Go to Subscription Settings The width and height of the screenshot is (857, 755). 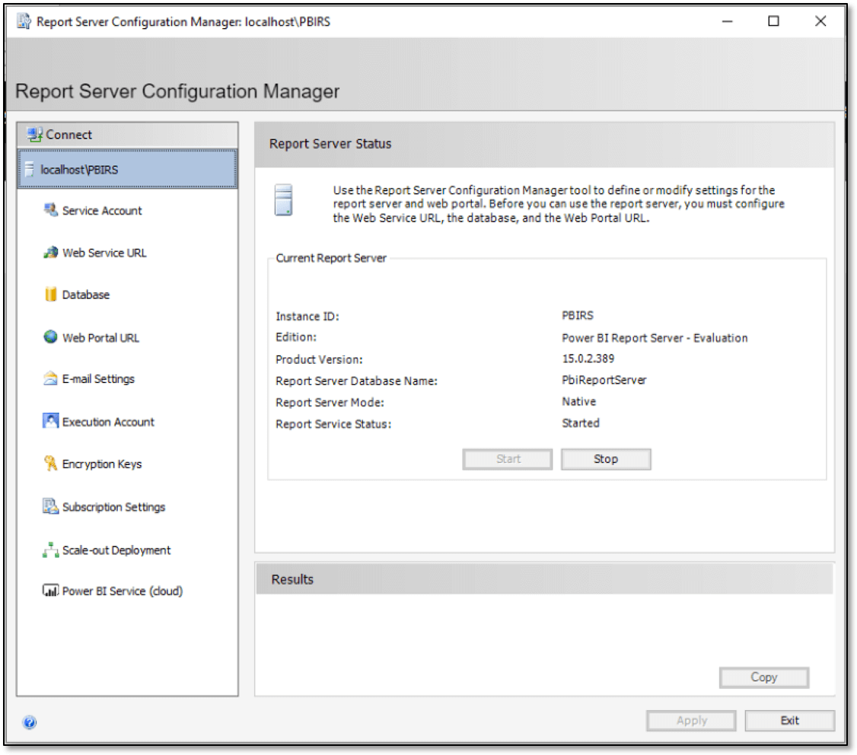click(x=113, y=507)
